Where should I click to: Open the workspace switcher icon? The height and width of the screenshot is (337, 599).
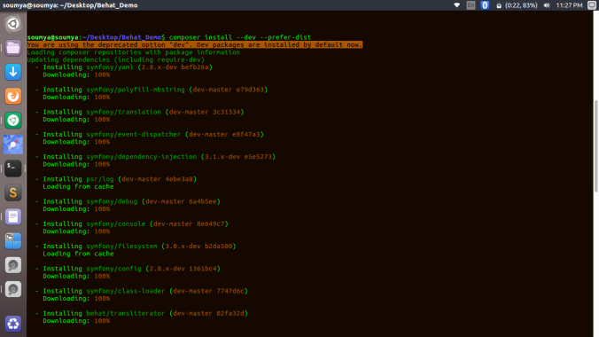[13, 241]
